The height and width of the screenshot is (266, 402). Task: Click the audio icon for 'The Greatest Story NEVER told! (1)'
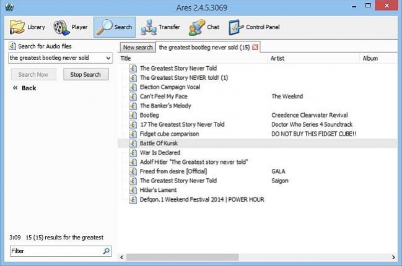pos(133,77)
